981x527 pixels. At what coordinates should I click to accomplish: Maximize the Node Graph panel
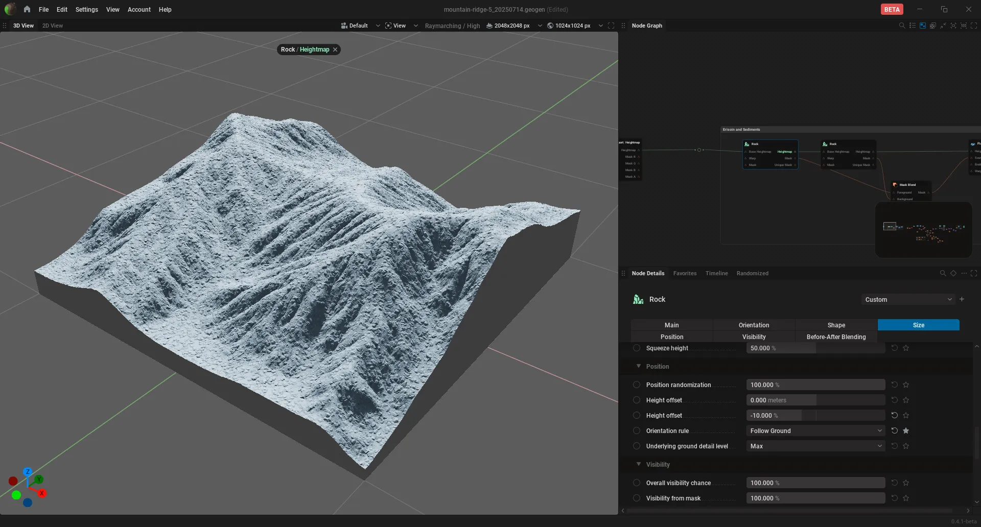click(x=974, y=26)
